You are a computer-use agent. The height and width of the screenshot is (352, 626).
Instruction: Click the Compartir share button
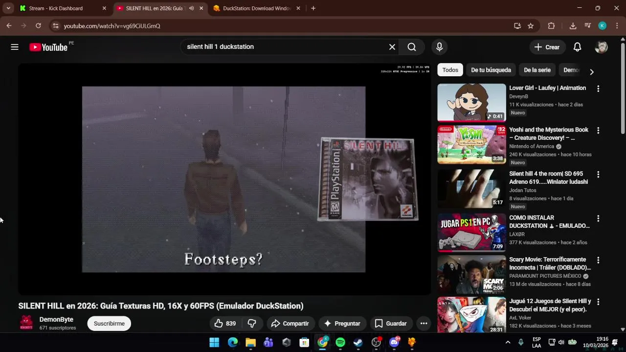coord(290,323)
